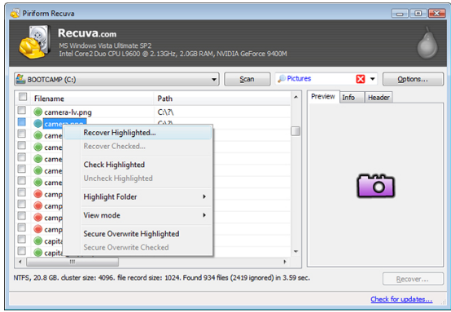Clear the Pictures filter with red X
Image resolution: width=451 pixels, height=312 pixels.
361,79
